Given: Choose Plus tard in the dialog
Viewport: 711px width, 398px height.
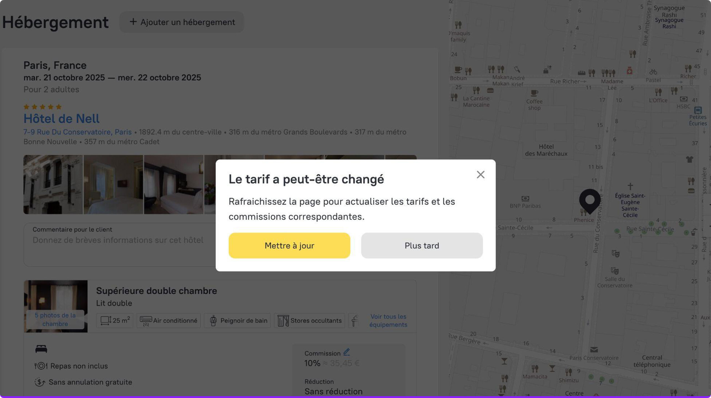Looking at the screenshot, I should click(x=422, y=245).
